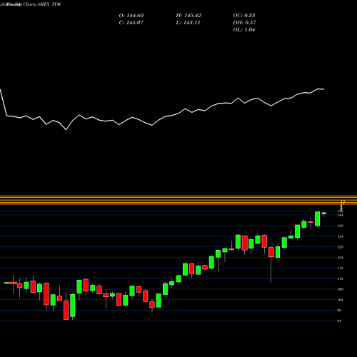Click the high value H: 145.42
The image size is (357, 357).
pos(188,16)
